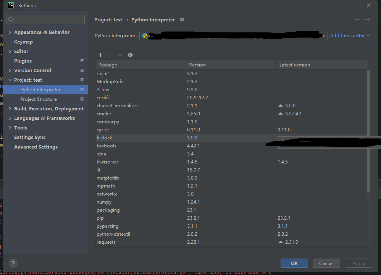Select the certifi package row

(231, 97)
